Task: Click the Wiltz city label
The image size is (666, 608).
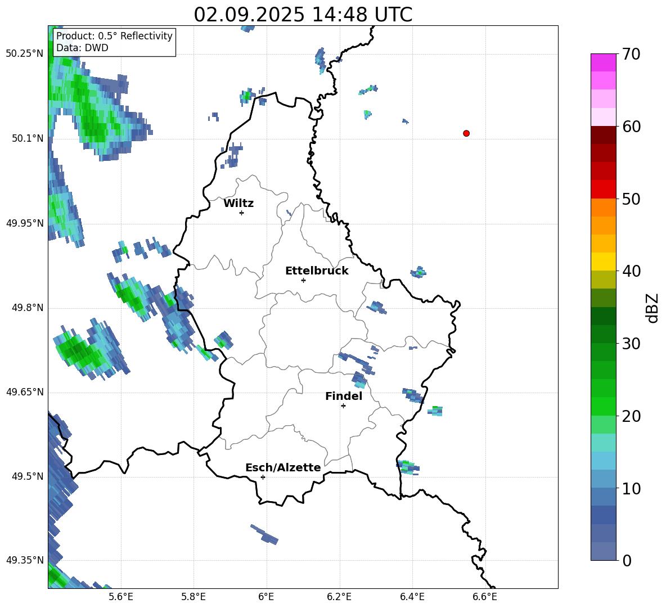Action: tap(238, 204)
